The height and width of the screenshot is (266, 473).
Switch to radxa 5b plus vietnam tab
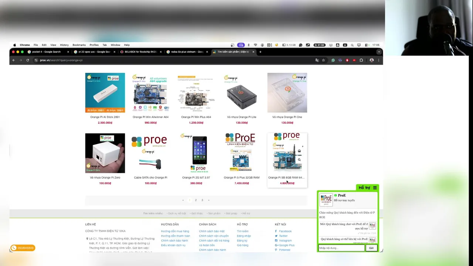(x=187, y=52)
